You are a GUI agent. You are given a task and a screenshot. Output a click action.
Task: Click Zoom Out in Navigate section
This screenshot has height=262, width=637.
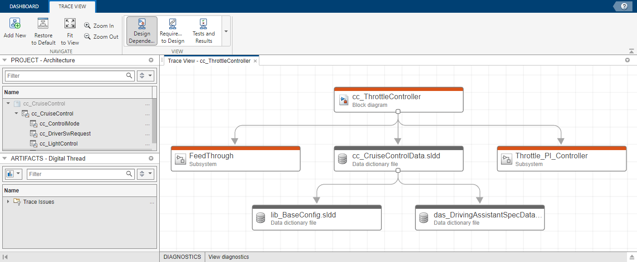[101, 37]
